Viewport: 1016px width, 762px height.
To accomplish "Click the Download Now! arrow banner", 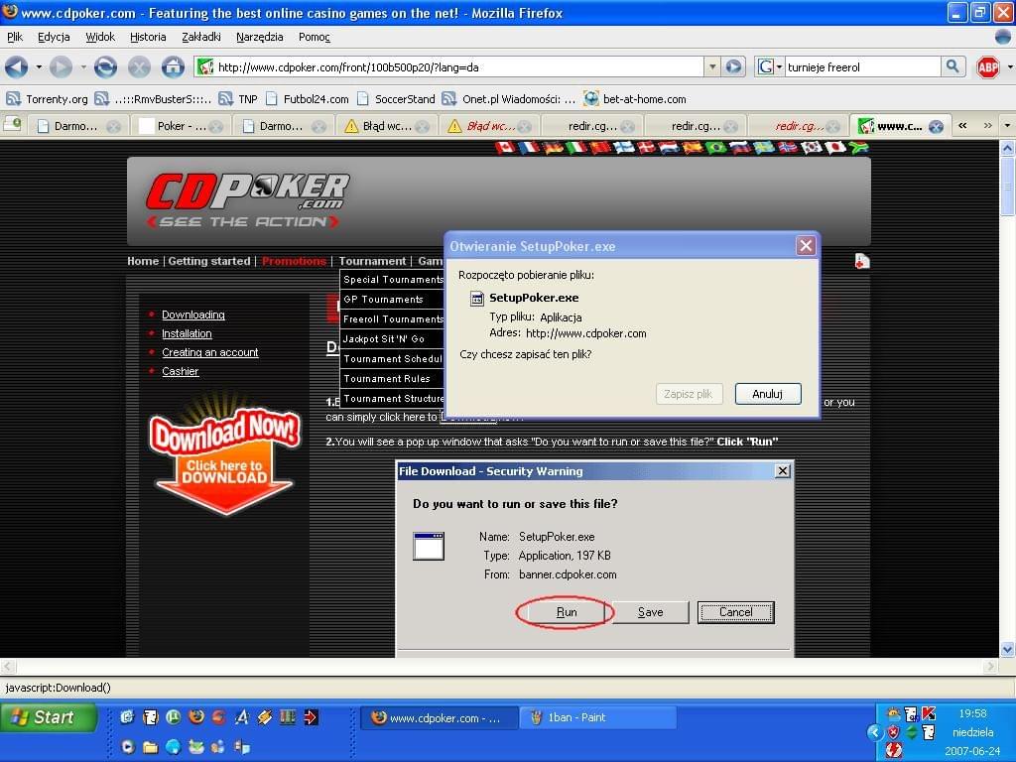I will click(224, 453).
